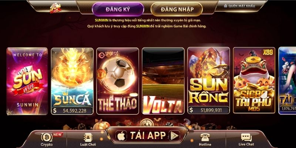Open the Sun Rồng game card
The width and height of the screenshot is (296, 148).
click(x=209, y=81)
